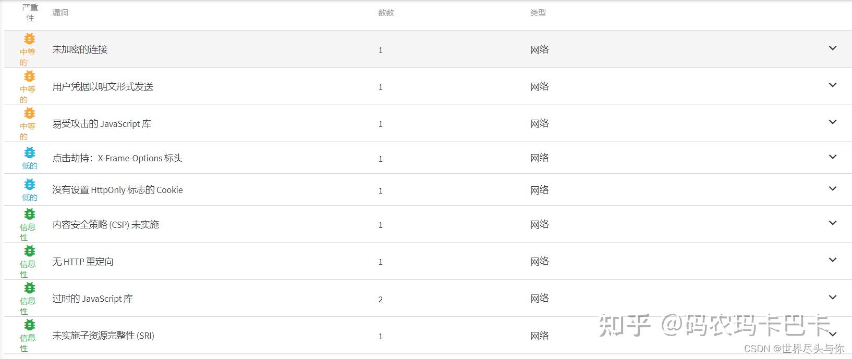
Task: Click the blue bug icon for HttpOnly Cookie row
Action: 30,184
